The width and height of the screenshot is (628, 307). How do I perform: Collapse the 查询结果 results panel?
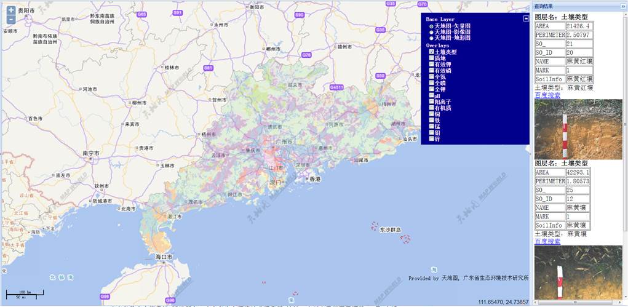click(x=622, y=6)
